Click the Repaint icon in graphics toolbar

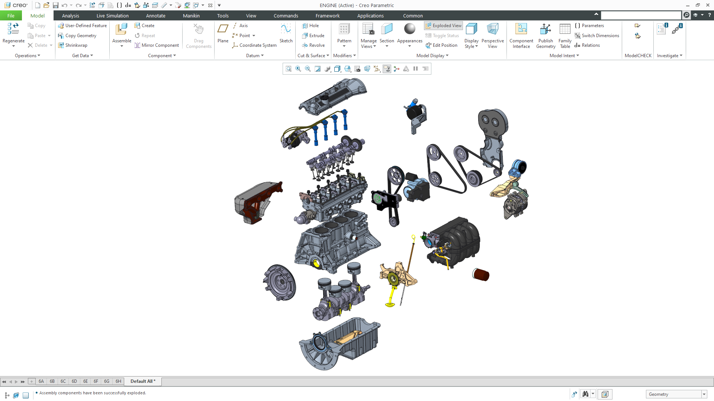[x=318, y=69]
